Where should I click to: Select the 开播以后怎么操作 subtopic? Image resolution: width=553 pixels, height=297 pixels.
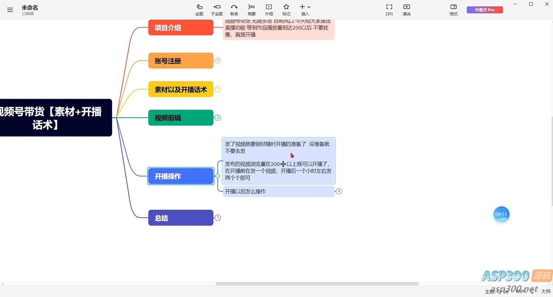click(279, 192)
